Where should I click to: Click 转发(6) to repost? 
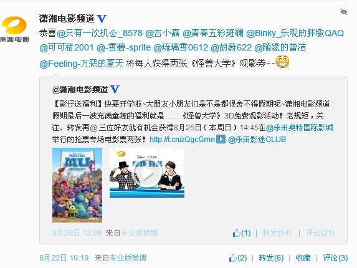271,258
